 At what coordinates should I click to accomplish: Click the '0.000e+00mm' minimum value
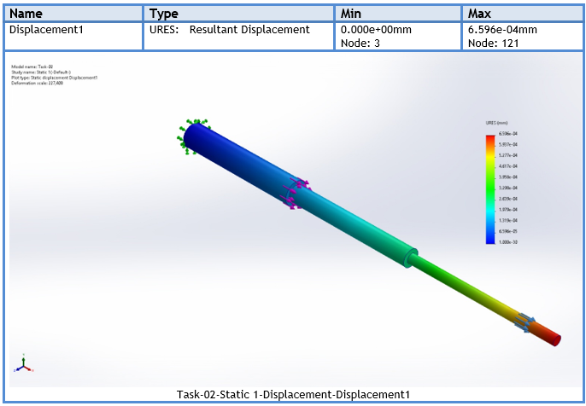[376, 30]
